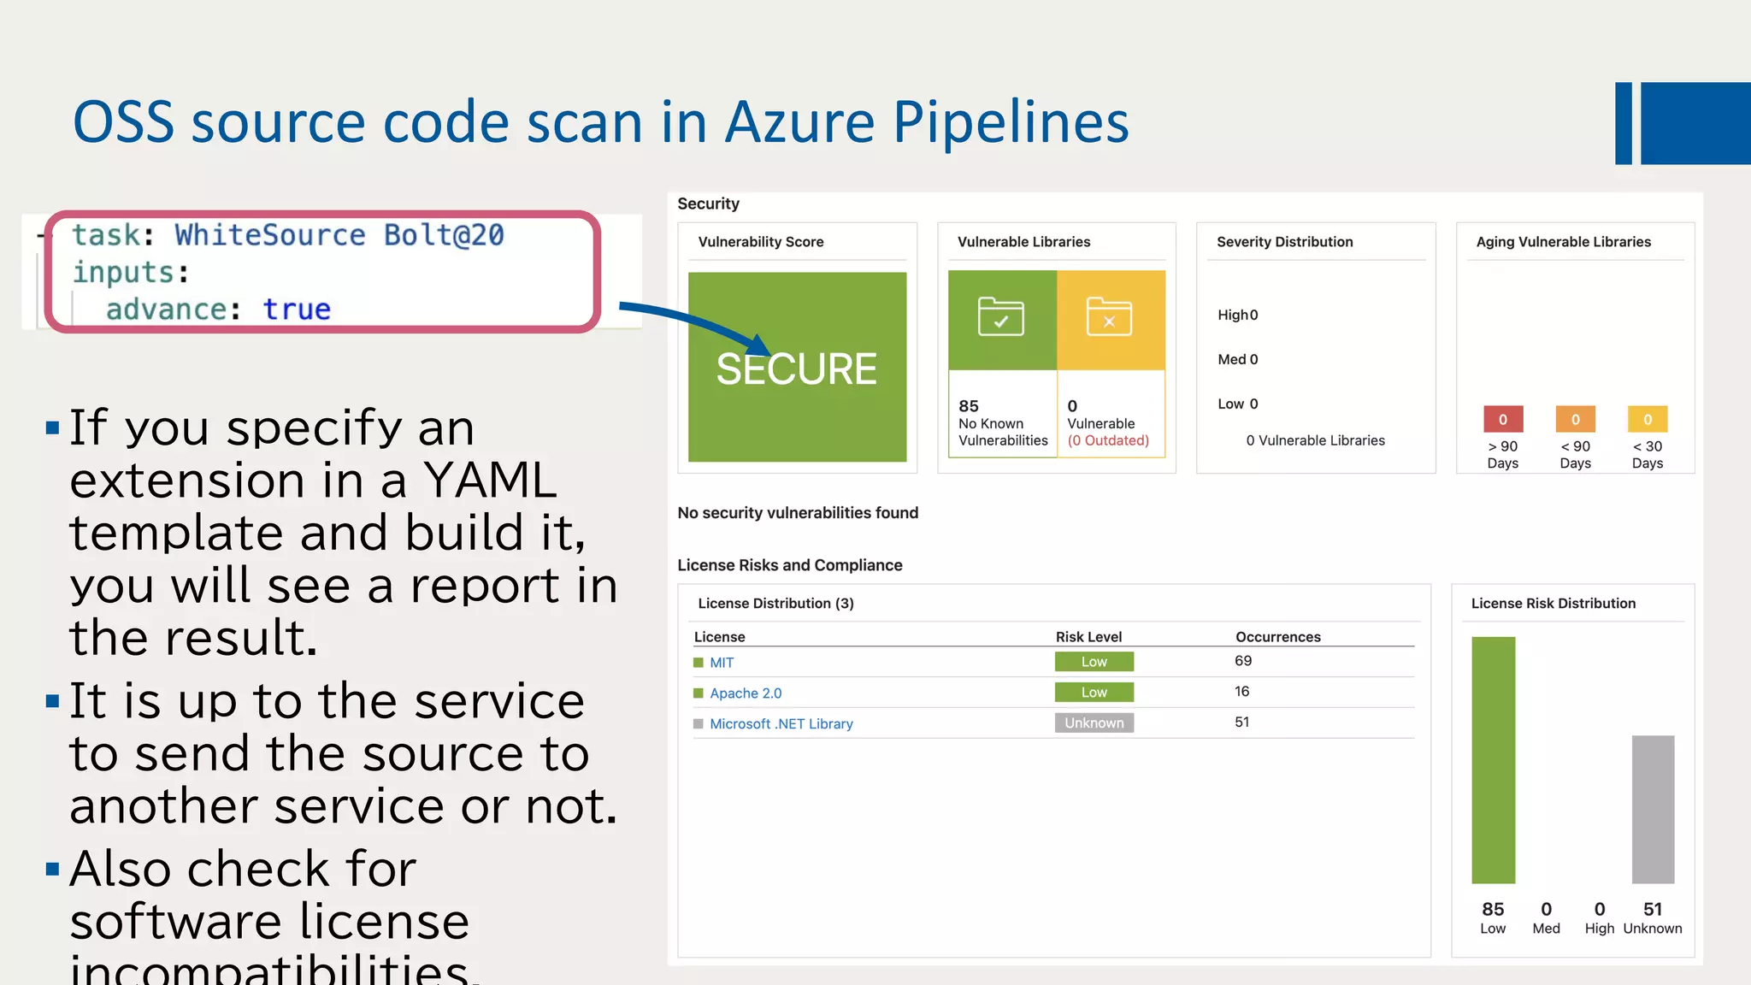Click 'License Risks and Compliance' heading

click(x=789, y=565)
